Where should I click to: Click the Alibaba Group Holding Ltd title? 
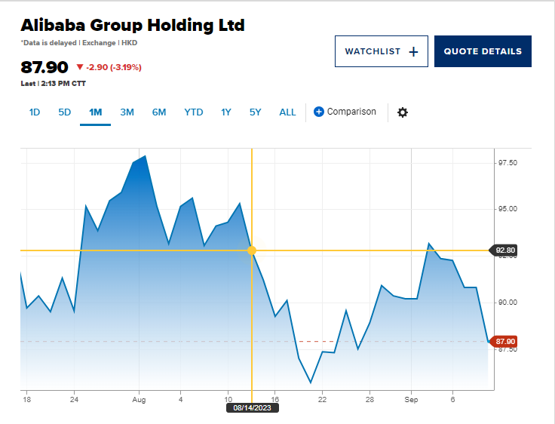pyautogui.click(x=133, y=25)
